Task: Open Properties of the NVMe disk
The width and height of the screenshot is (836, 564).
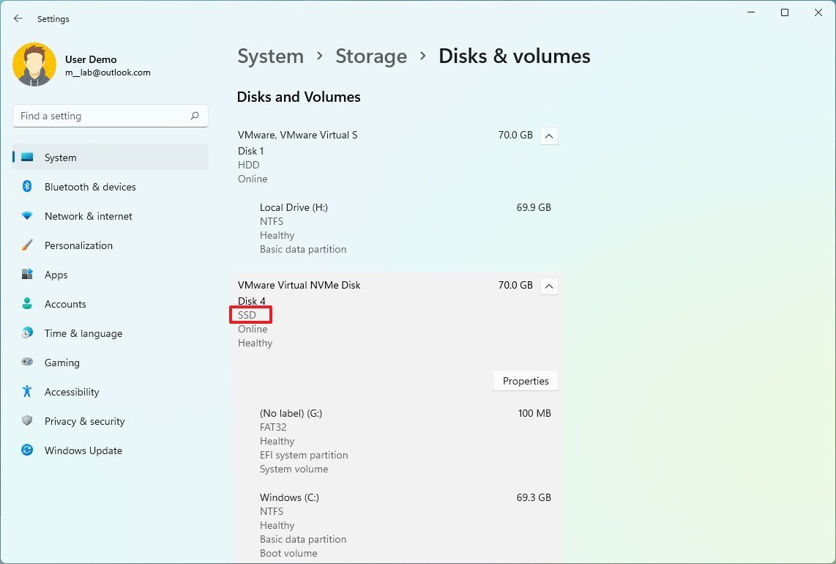Action: click(525, 381)
